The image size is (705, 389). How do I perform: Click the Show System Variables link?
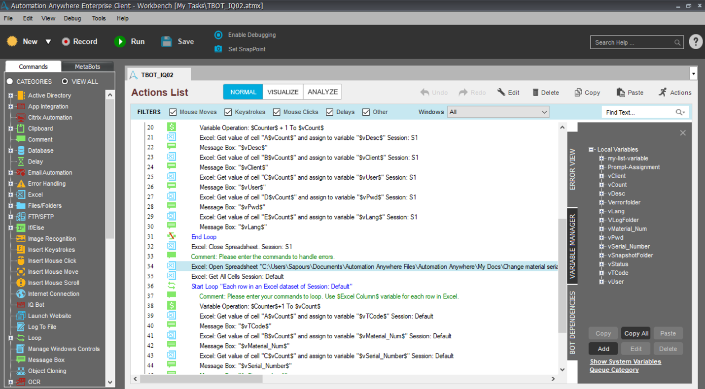coord(626,361)
